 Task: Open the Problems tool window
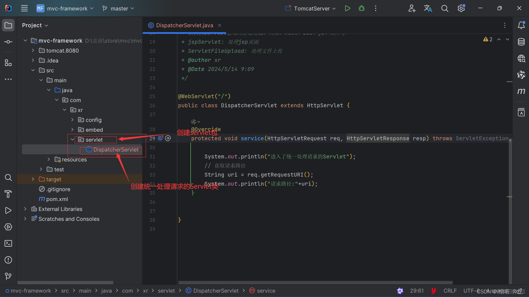point(8,260)
